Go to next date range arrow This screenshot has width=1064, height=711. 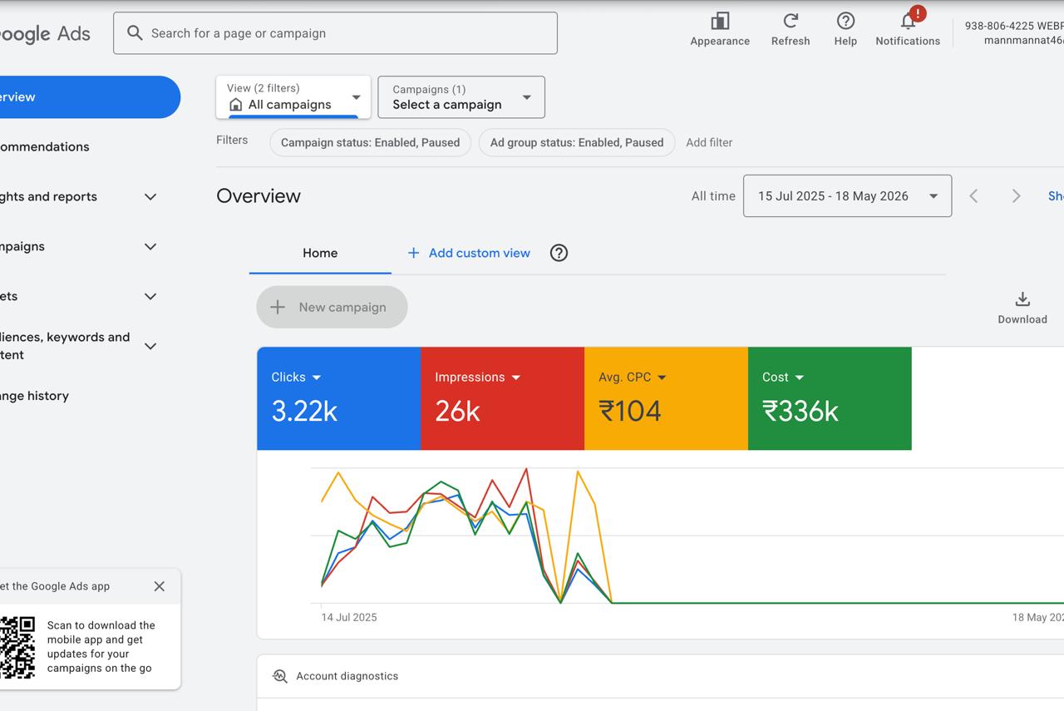click(1016, 196)
